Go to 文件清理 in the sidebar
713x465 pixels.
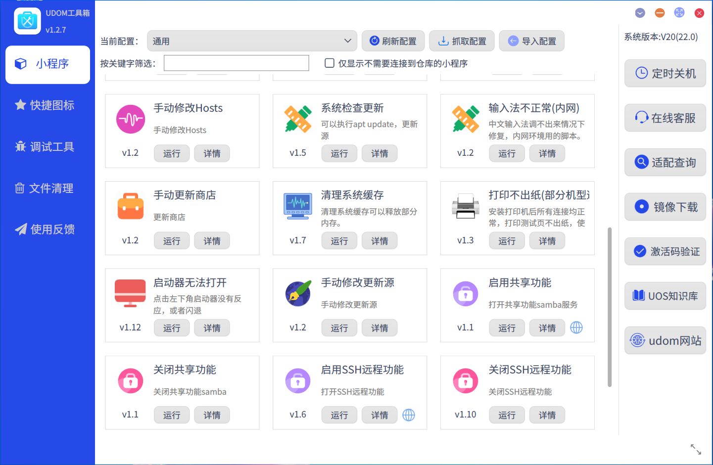pos(45,188)
